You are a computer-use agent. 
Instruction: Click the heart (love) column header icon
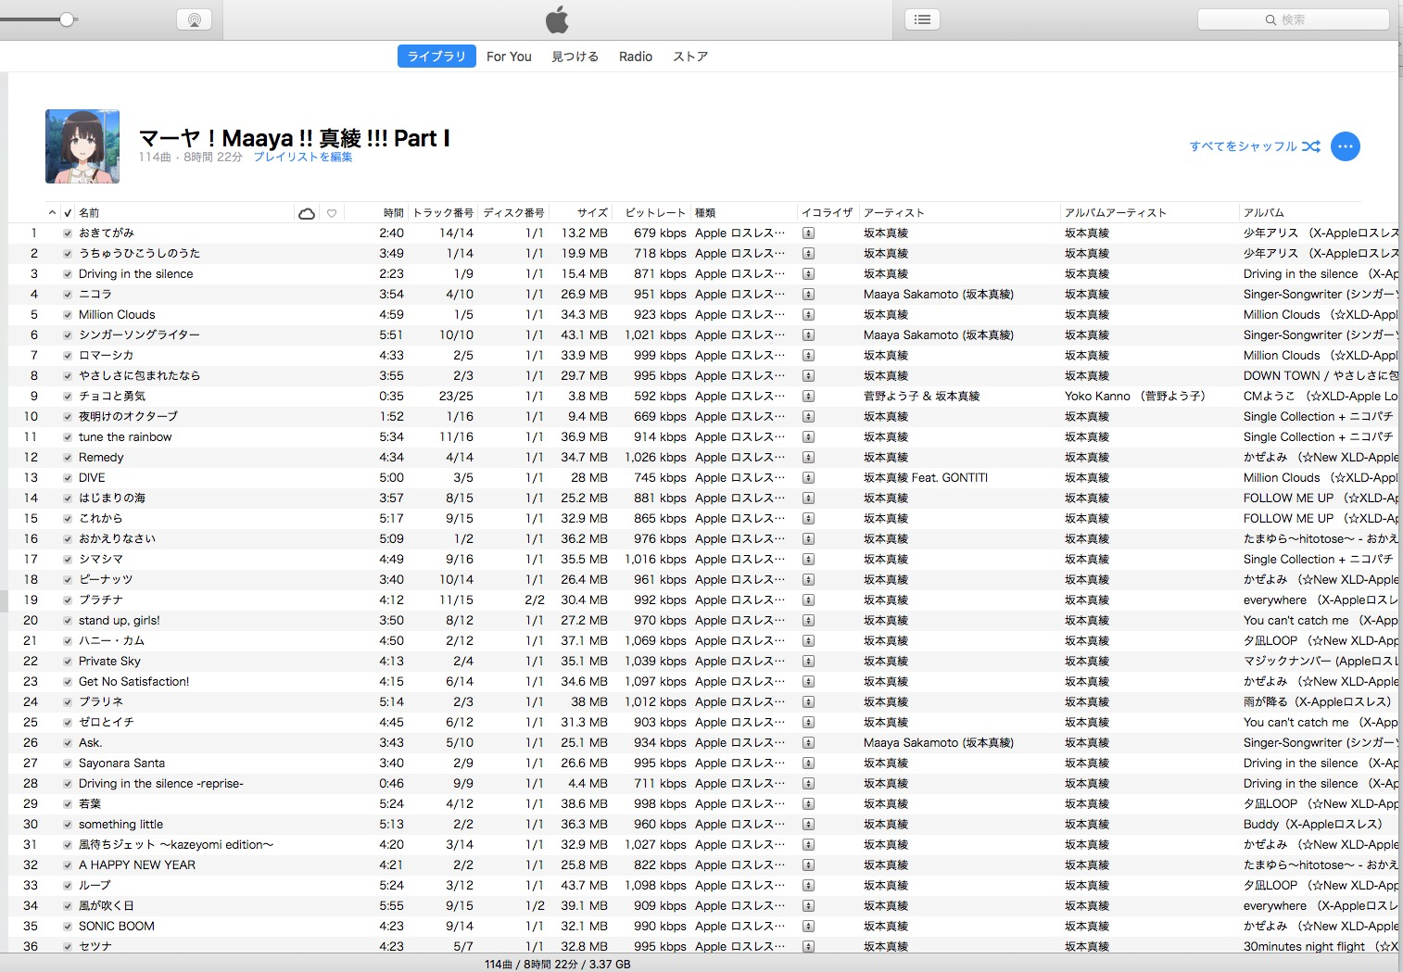tap(332, 213)
